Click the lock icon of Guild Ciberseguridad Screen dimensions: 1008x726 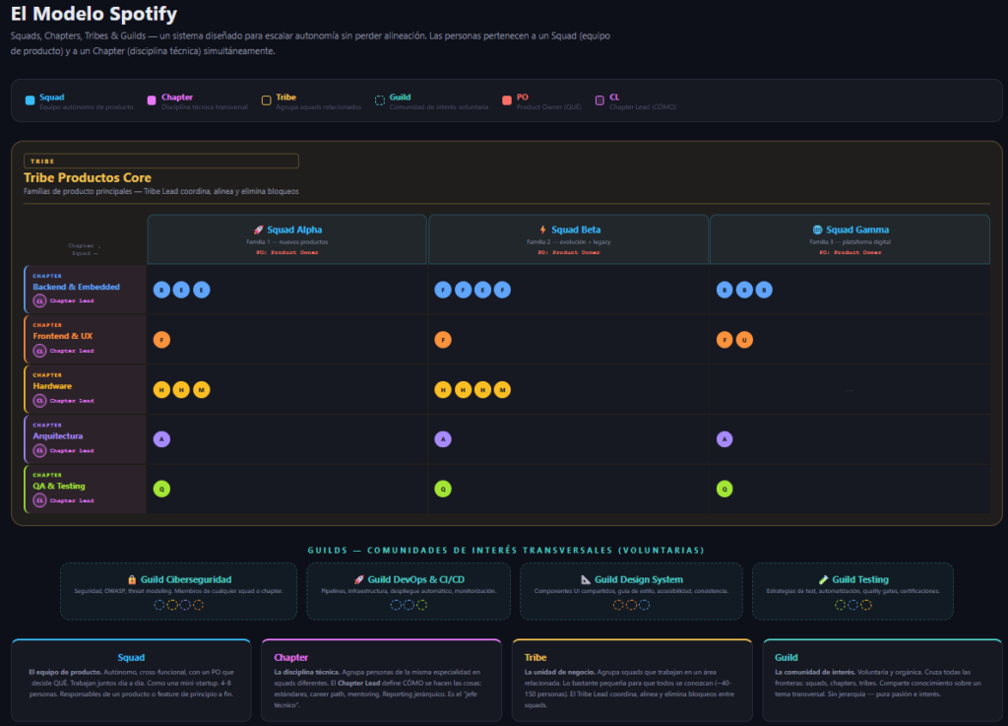coord(132,579)
